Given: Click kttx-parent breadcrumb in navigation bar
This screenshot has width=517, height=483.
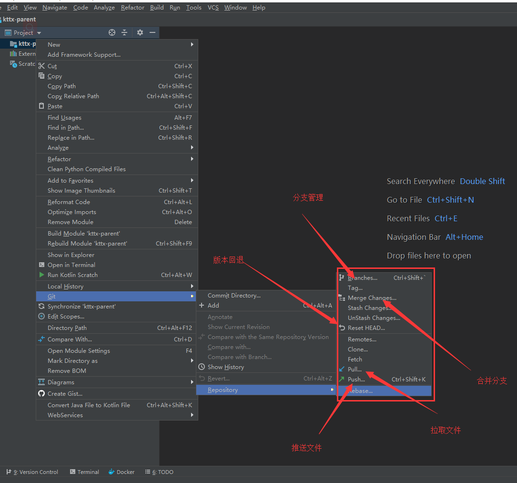Looking at the screenshot, I should click(x=19, y=19).
